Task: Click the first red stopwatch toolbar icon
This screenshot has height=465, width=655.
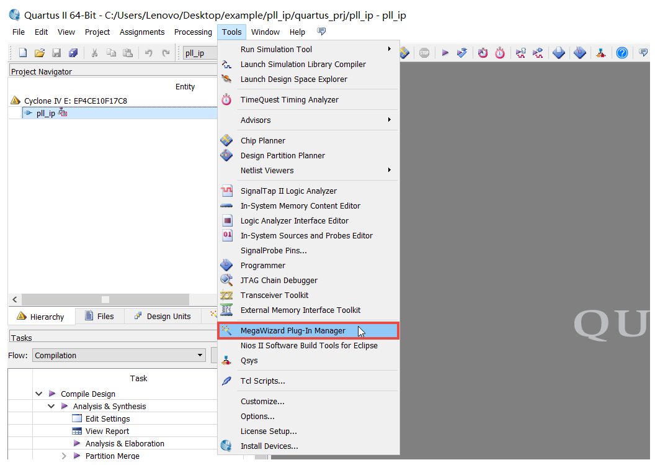Action: [x=483, y=53]
